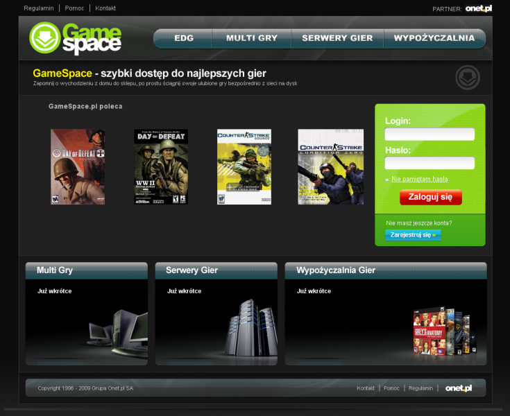Focus the Login input field
Image resolution: width=510 pixels, height=416 pixels.
click(x=430, y=135)
